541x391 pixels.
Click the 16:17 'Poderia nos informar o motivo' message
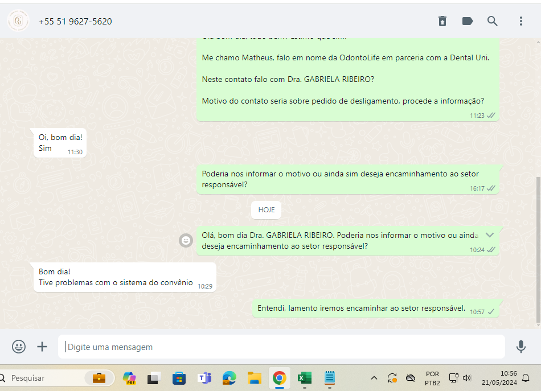[x=348, y=179]
